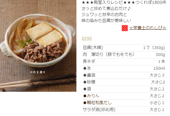
Task: Click the ☆肉豆腐☆ caption on the photo
Action: [38, 72]
